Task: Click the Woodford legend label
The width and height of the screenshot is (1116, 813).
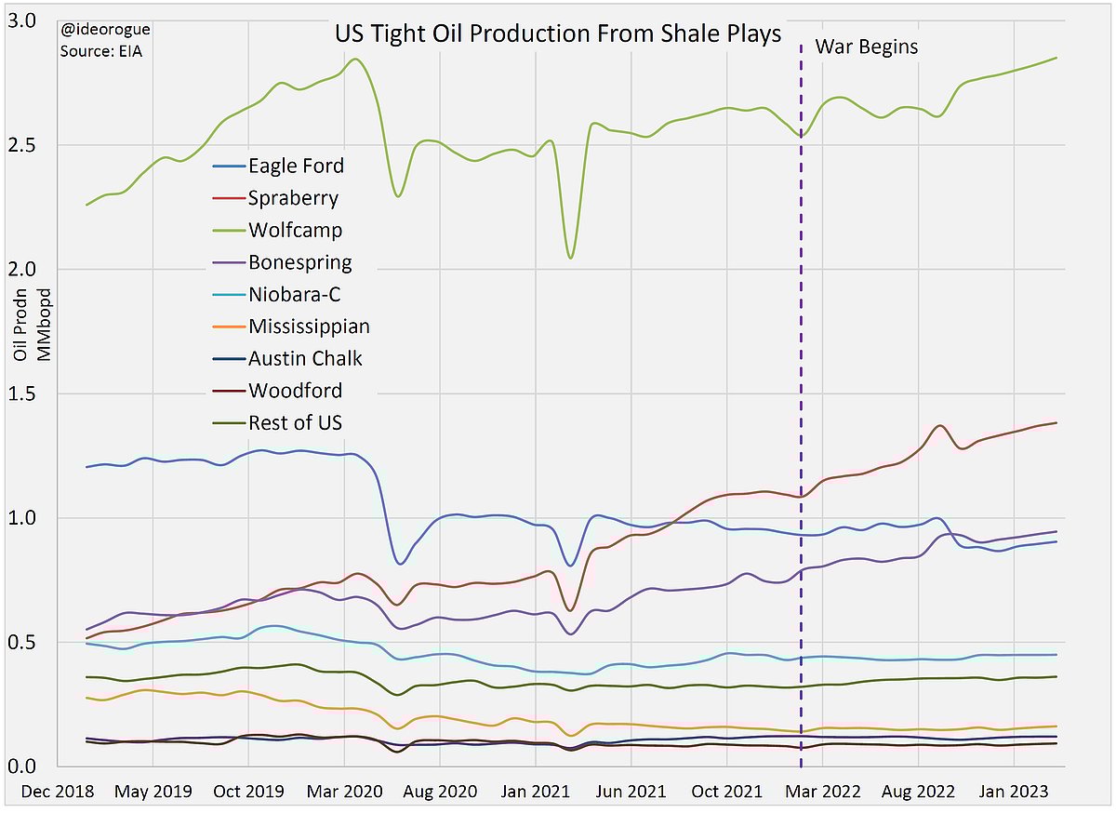Action: point(295,391)
